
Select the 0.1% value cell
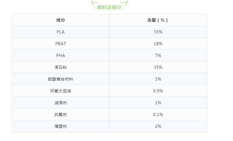[x=158, y=114]
